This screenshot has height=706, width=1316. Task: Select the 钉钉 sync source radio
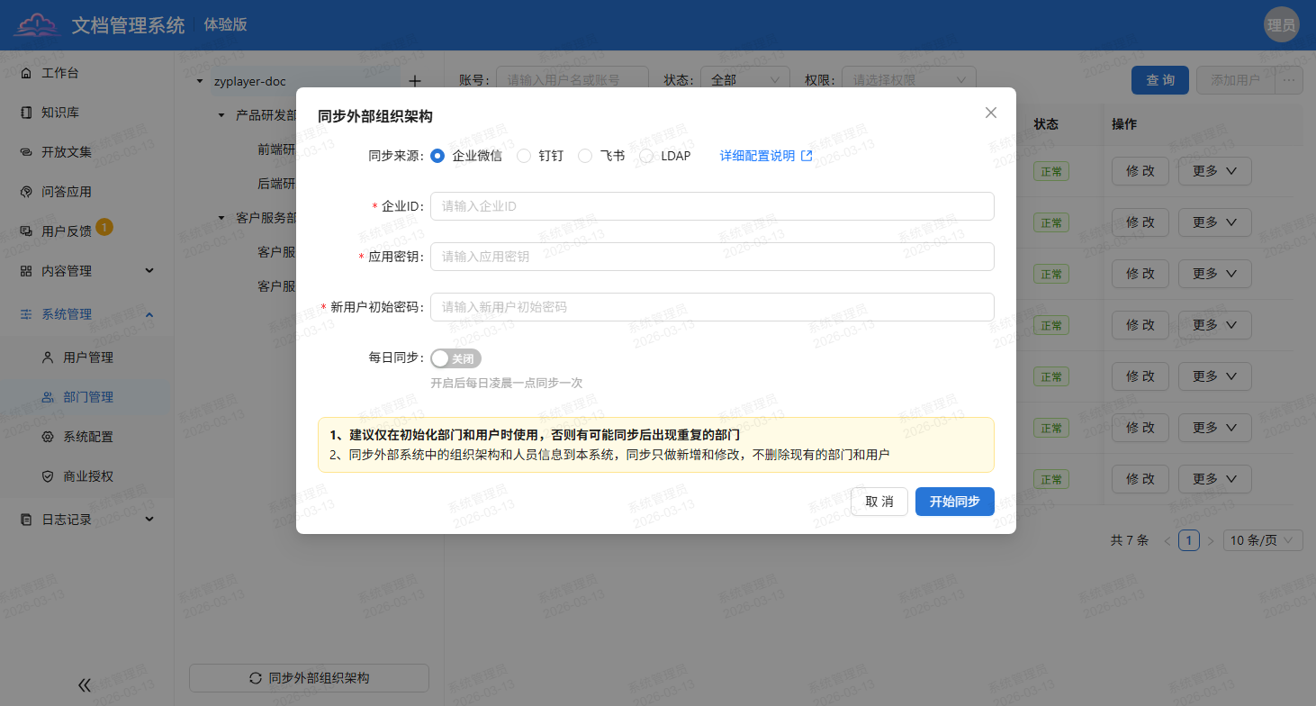click(x=524, y=156)
